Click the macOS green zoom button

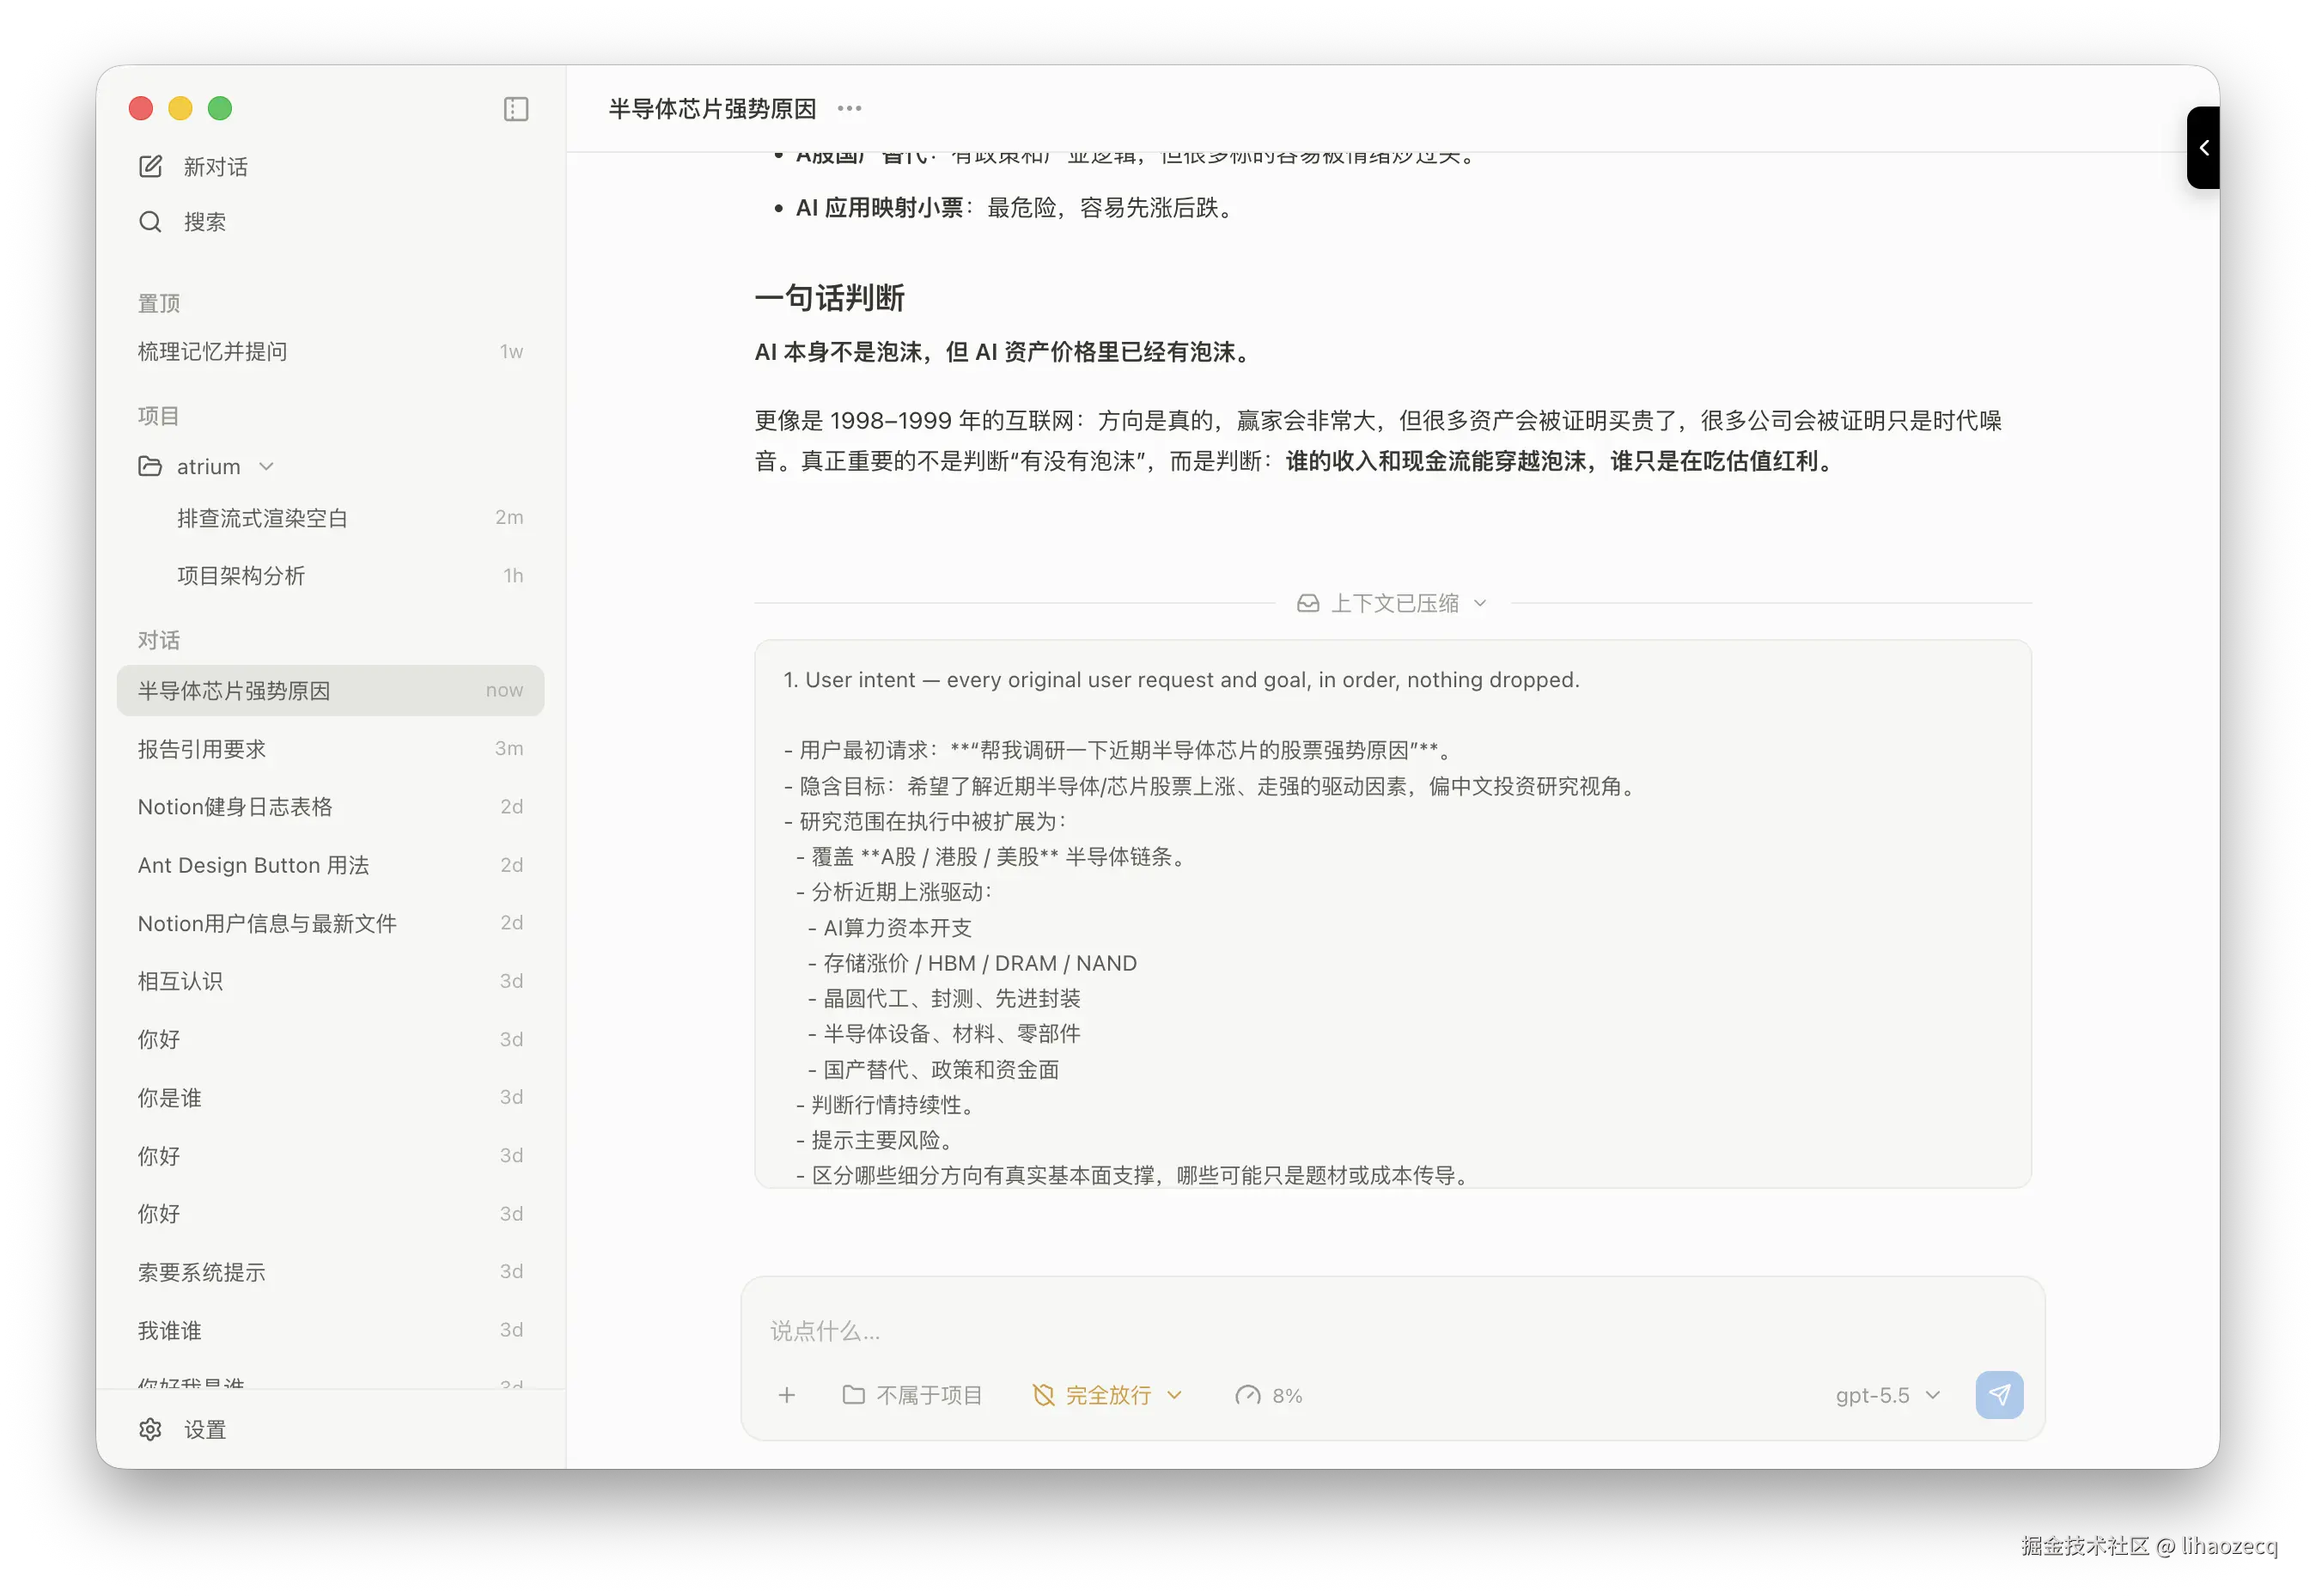[x=220, y=108]
